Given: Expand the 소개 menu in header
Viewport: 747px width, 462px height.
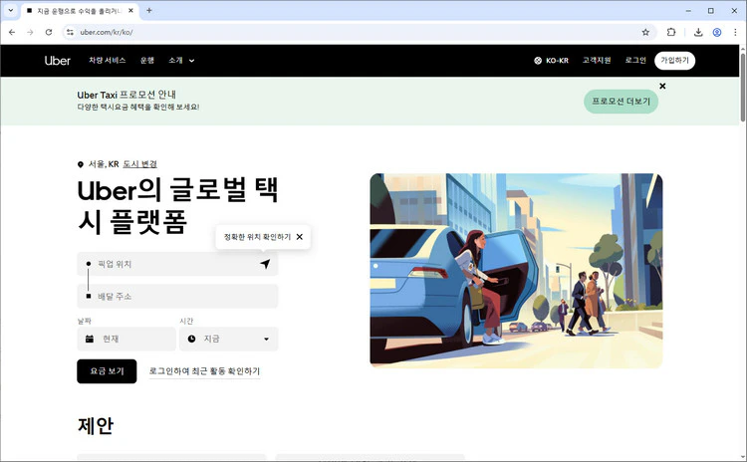Looking at the screenshot, I should coord(181,61).
